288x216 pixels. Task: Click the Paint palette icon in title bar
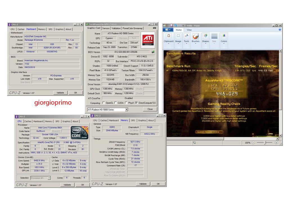click(x=165, y=26)
